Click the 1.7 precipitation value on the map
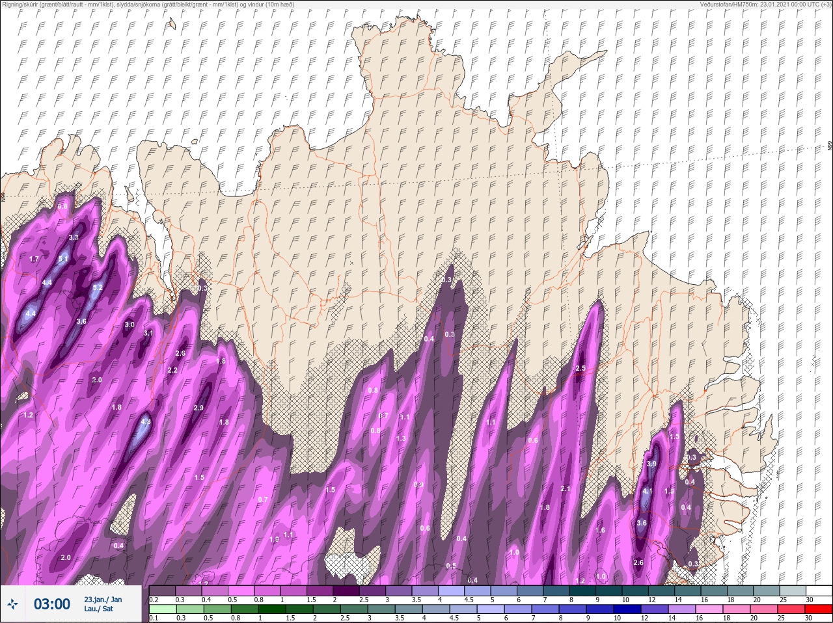The width and height of the screenshot is (833, 623). pos(34,259)
